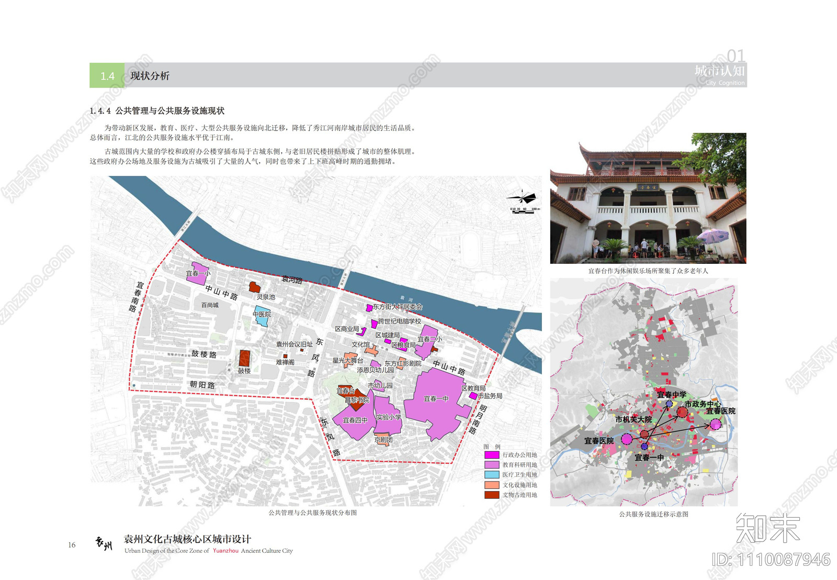The image size is (837, 580).
Task: Click the 百尚城 label on the map
Action: [x=210, y=305]
